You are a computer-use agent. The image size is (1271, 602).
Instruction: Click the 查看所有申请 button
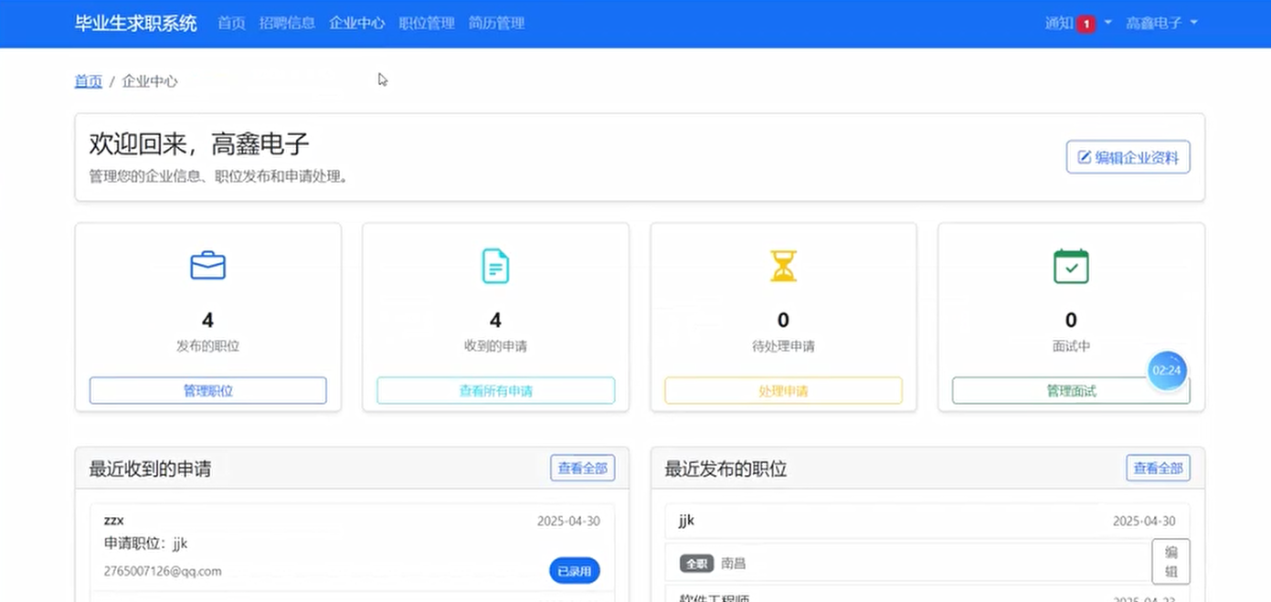tap(495, 390)
